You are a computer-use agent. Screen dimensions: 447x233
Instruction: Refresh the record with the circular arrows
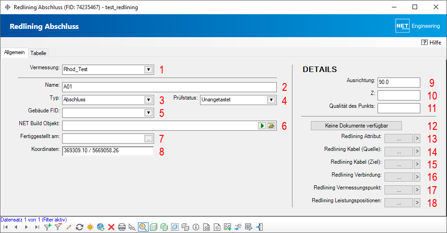coord(80,227)
